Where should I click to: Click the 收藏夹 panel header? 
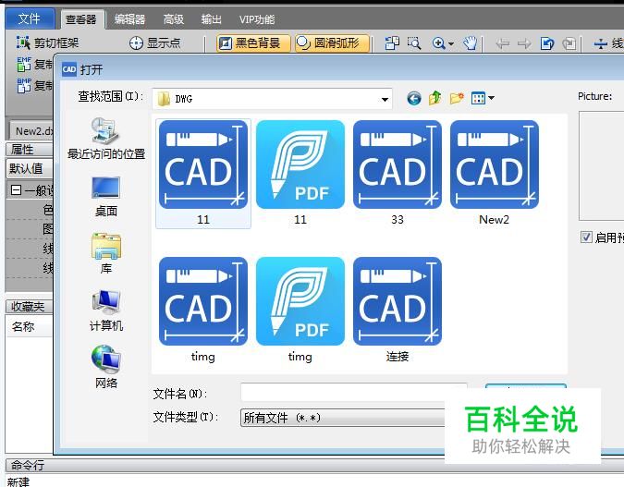coord(30,307)
